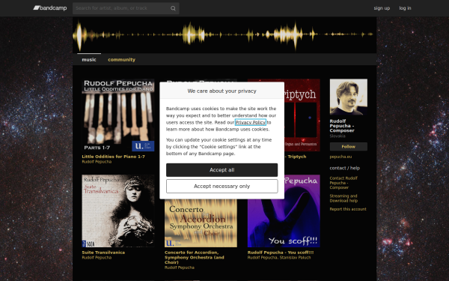Click the Suite Transilvanica title link
This screenshot has width=449, height=281.
tap(103, 253)
